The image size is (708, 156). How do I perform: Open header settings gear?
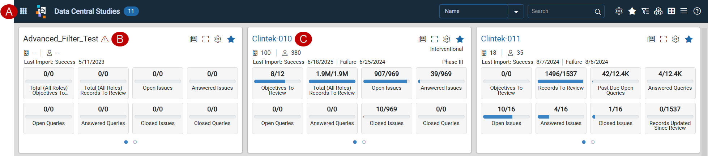[619, 11]
